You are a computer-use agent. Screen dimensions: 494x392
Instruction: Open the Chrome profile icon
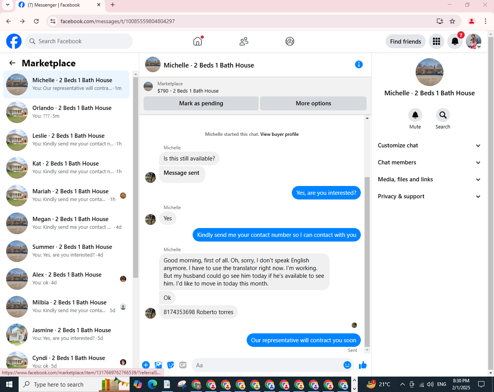coord(472,21)
